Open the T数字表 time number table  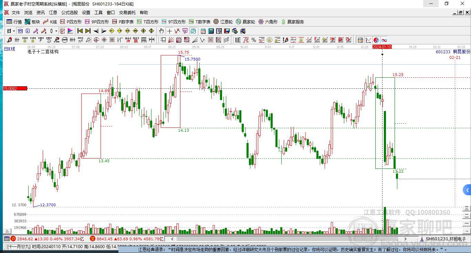coord(200,22)
